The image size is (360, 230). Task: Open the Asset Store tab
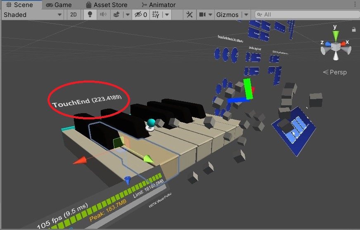point(107,5)
